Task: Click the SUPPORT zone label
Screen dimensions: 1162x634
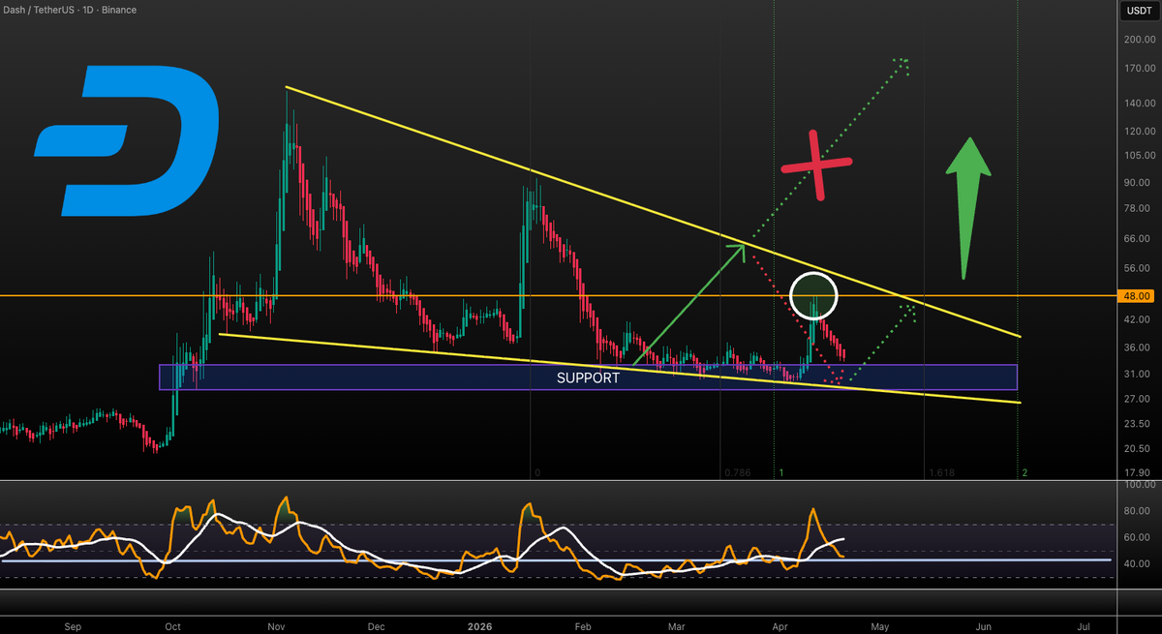Action: (588, 378)
